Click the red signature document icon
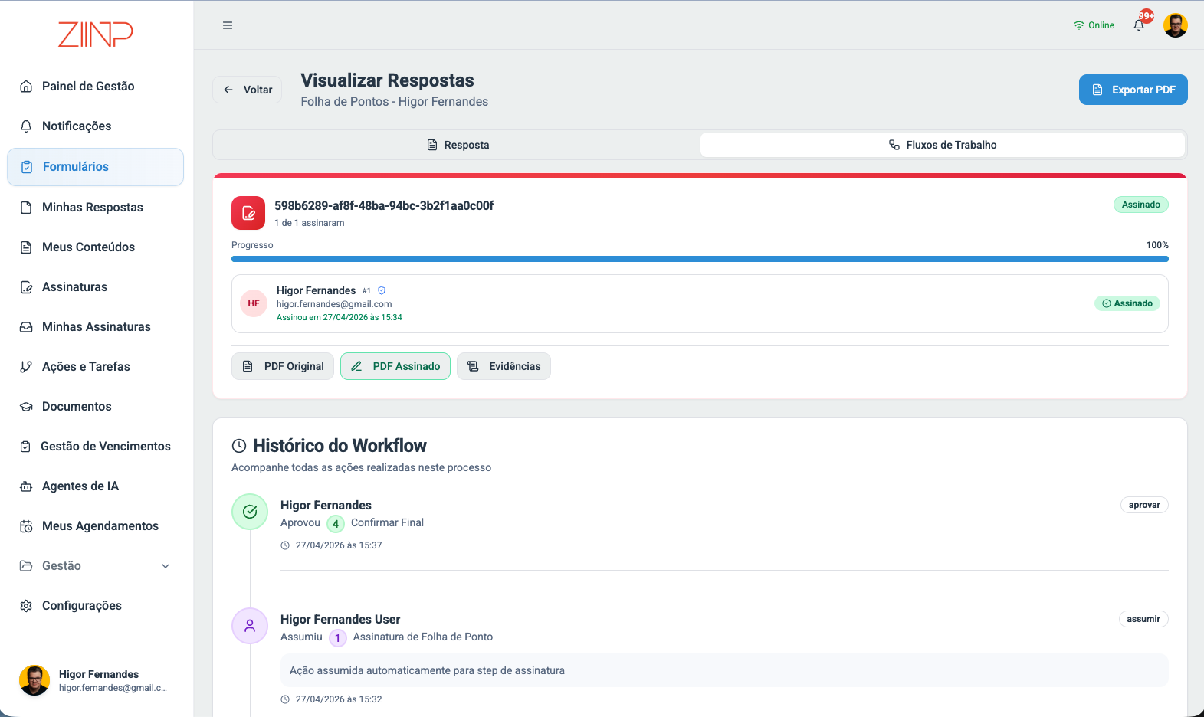Screen dimensions: 1204x717 coord(248,213)
